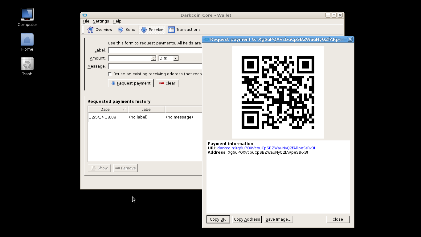Close the Darkcoin Core Wallet window
This screenshot has width=421, height=237.
(x=340, y=15)
